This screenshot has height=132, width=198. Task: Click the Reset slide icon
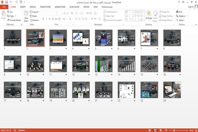point(31,16)
